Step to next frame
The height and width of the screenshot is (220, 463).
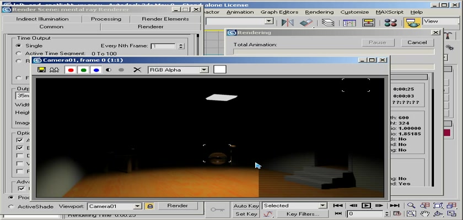pos(379,206)
